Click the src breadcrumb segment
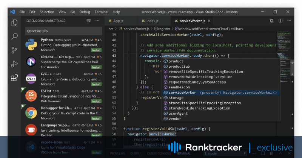302x158 pixels. (111, 29)
